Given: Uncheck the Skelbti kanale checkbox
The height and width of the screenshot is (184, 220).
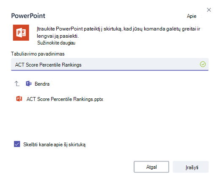Looking at the screenshot, I should tap(17, 144).
